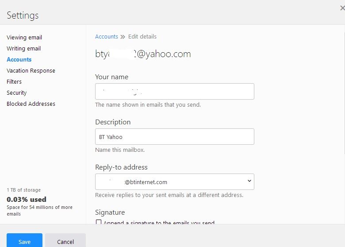This screenshot has width=345, height=247.
Task: Close the Settings dialog with X
Action: pos(342,8)
